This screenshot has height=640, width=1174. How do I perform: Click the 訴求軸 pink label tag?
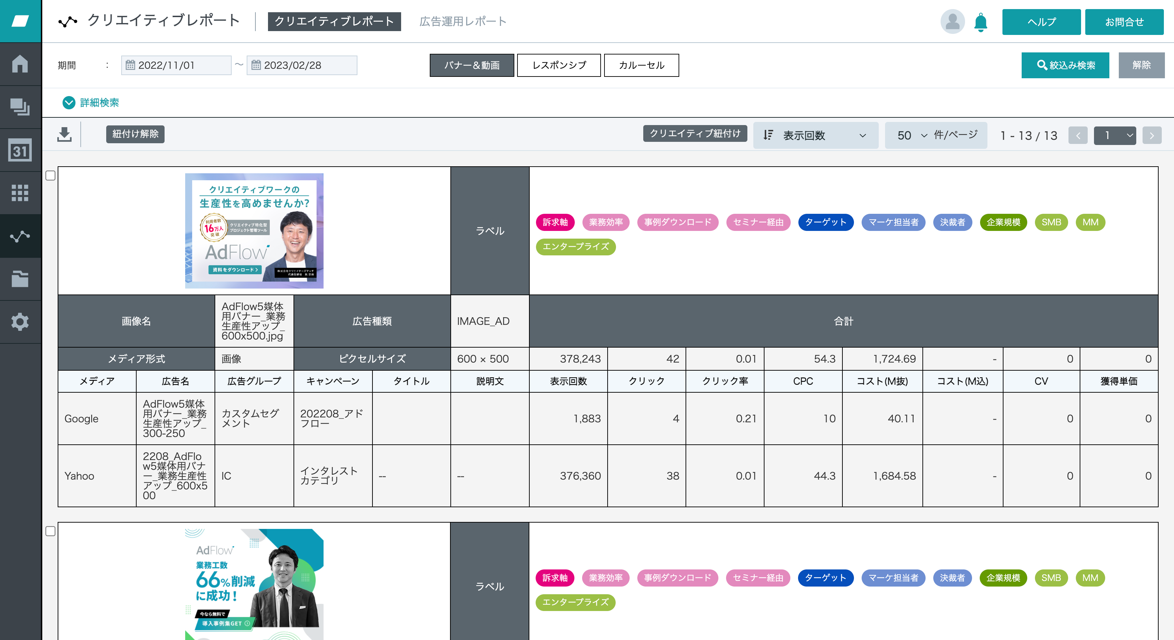pyautogui.click(x=555, y=222)
